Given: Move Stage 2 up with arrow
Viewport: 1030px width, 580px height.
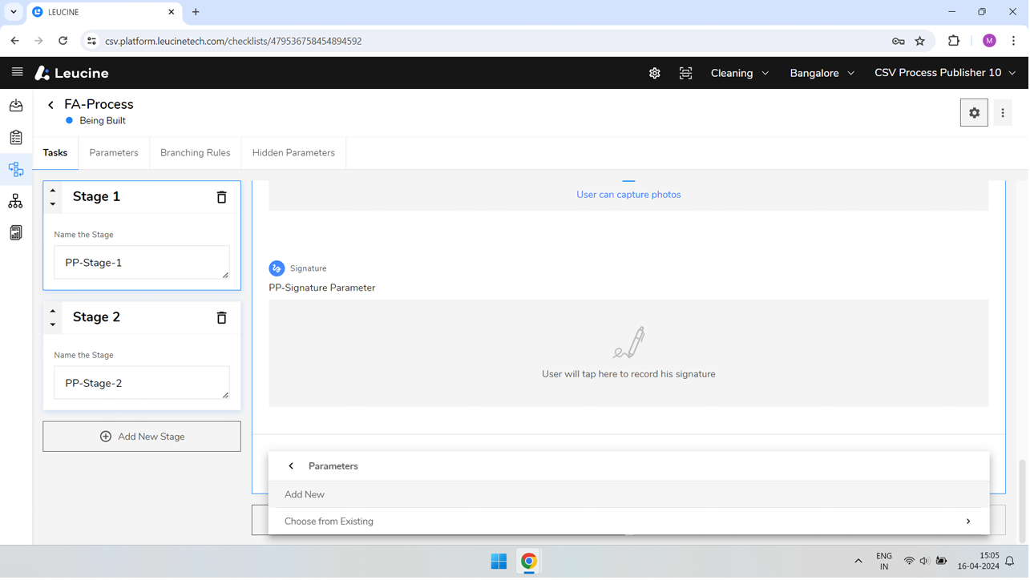Looking at the screenshot, I should coord(53,311).
